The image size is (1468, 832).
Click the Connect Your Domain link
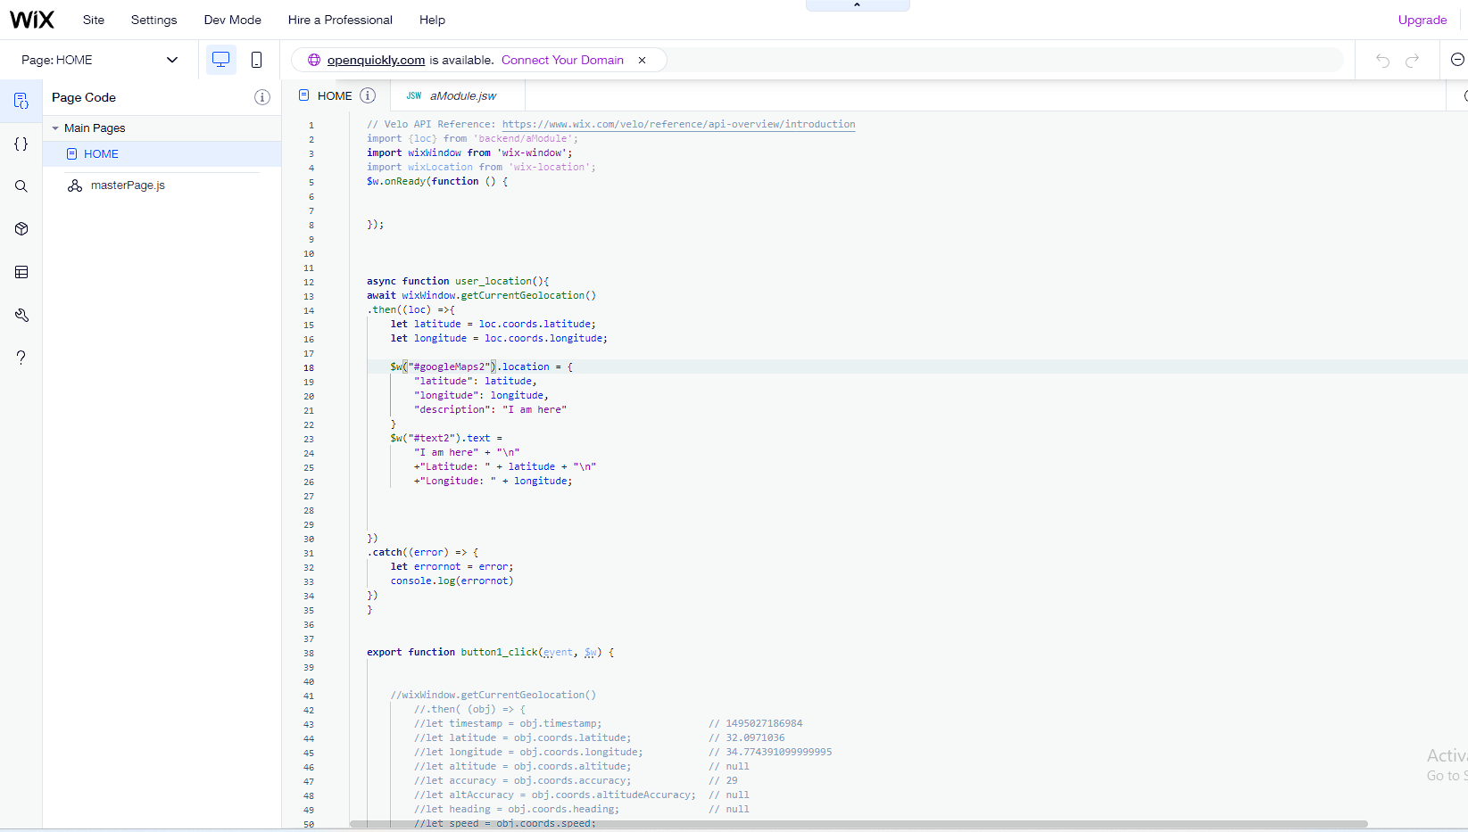pyautogui.click(x=562, y=60)
